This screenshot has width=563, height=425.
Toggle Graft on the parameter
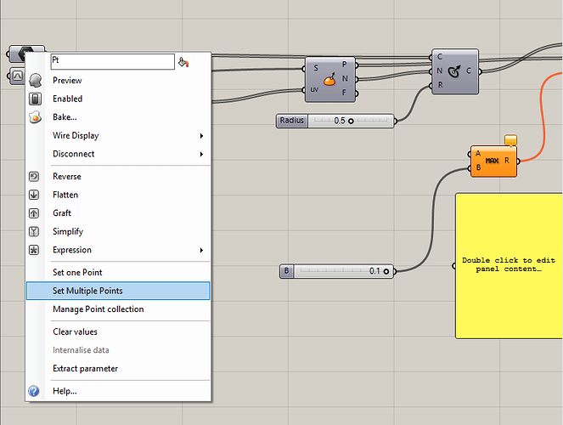coord(62,213)
